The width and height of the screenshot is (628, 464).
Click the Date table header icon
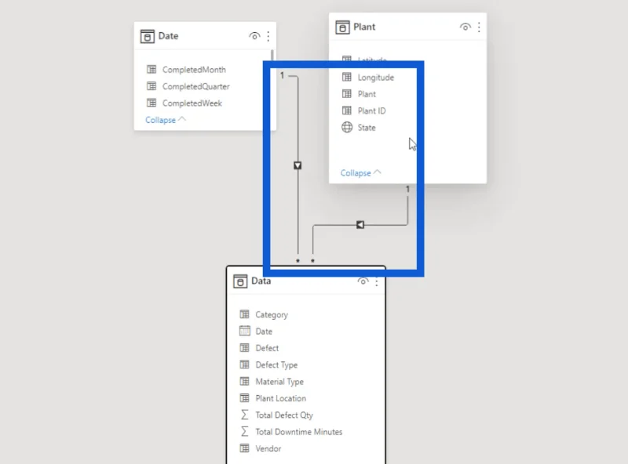(148, 36)
